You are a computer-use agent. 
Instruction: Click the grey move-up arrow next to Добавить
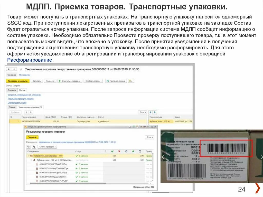point(26,112)
